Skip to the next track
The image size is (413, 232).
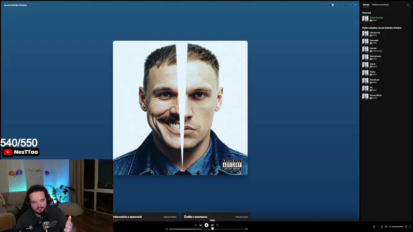[212, 225]
